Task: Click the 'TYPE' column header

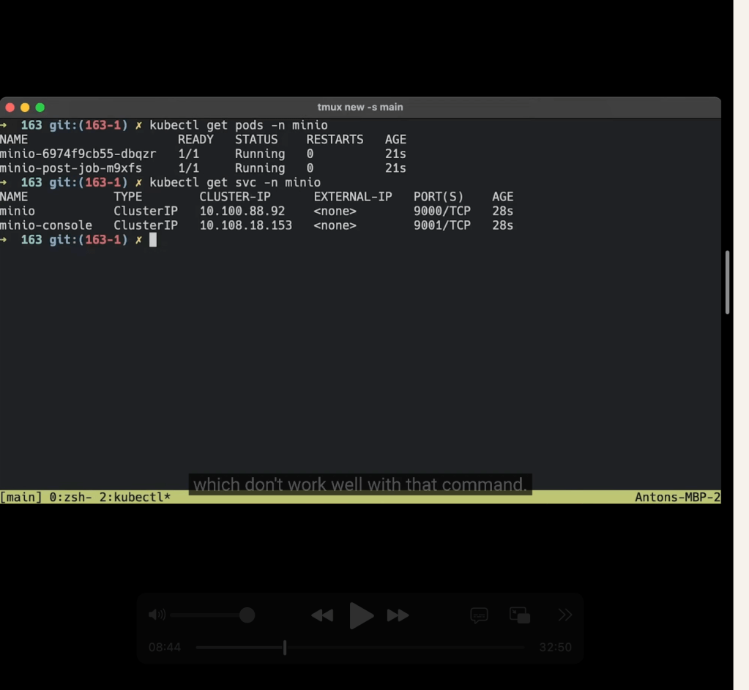Action: coord(128,197)
